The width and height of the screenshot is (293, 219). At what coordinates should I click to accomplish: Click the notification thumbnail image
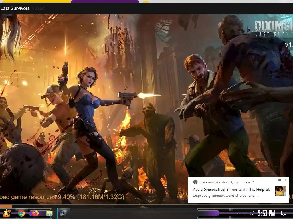point(280,191)
